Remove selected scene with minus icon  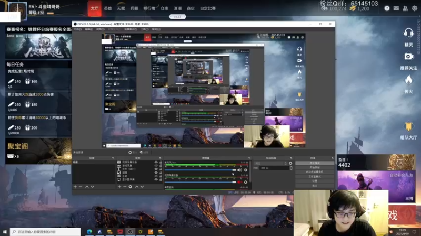click(81, 187)
